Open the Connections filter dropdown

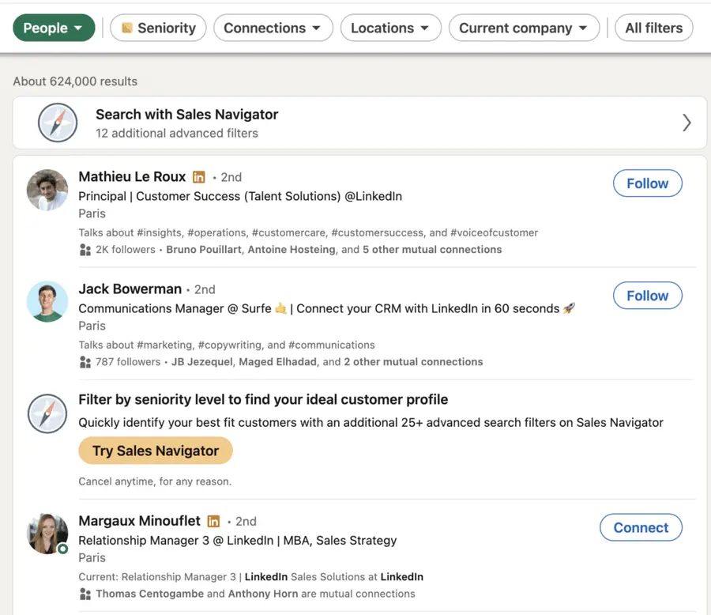[x=273, y=27]
